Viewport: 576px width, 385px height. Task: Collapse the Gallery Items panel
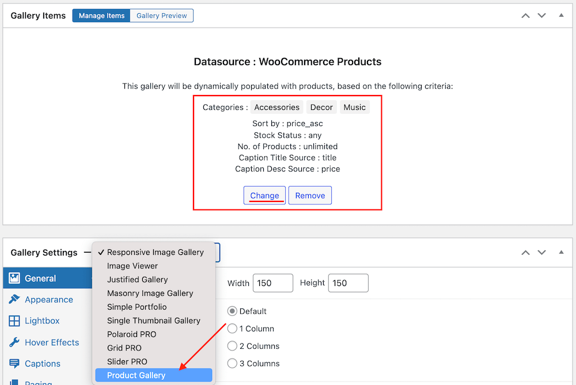click(x=561, y=16)
